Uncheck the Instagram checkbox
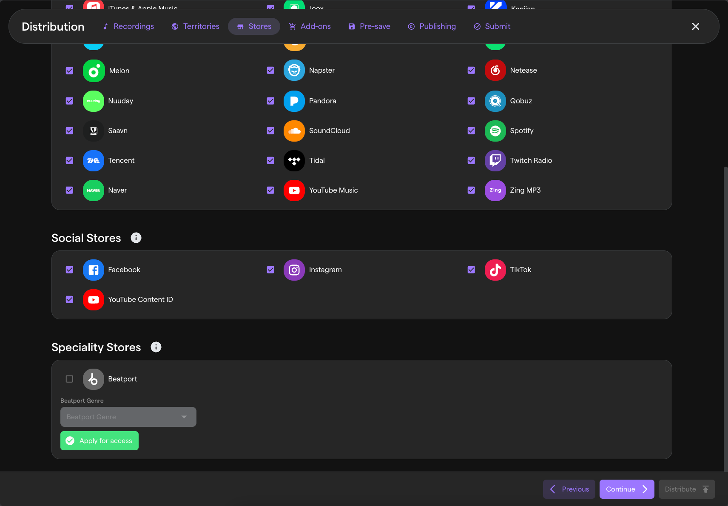Image resolution: width=728 pixels, height=506 pixels. coord(270,270)
